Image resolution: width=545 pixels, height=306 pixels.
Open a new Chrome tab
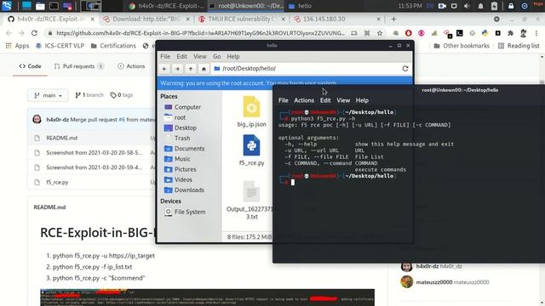click(393, 19)
